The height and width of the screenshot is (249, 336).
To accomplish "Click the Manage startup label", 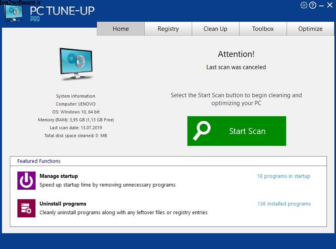I will pyautogui.click(x=59, y=176).
